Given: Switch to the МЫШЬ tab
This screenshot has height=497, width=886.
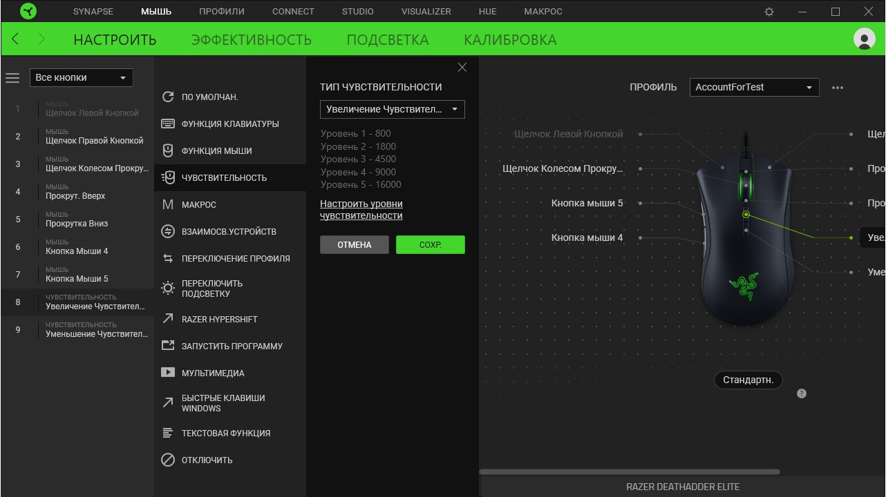Looking at the screenshot, I should point(156,12).
